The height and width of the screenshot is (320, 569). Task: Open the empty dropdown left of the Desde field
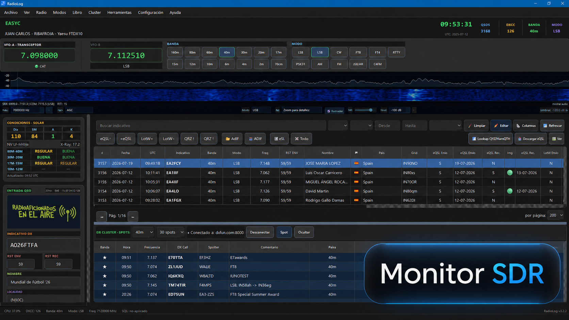point(361,125)
